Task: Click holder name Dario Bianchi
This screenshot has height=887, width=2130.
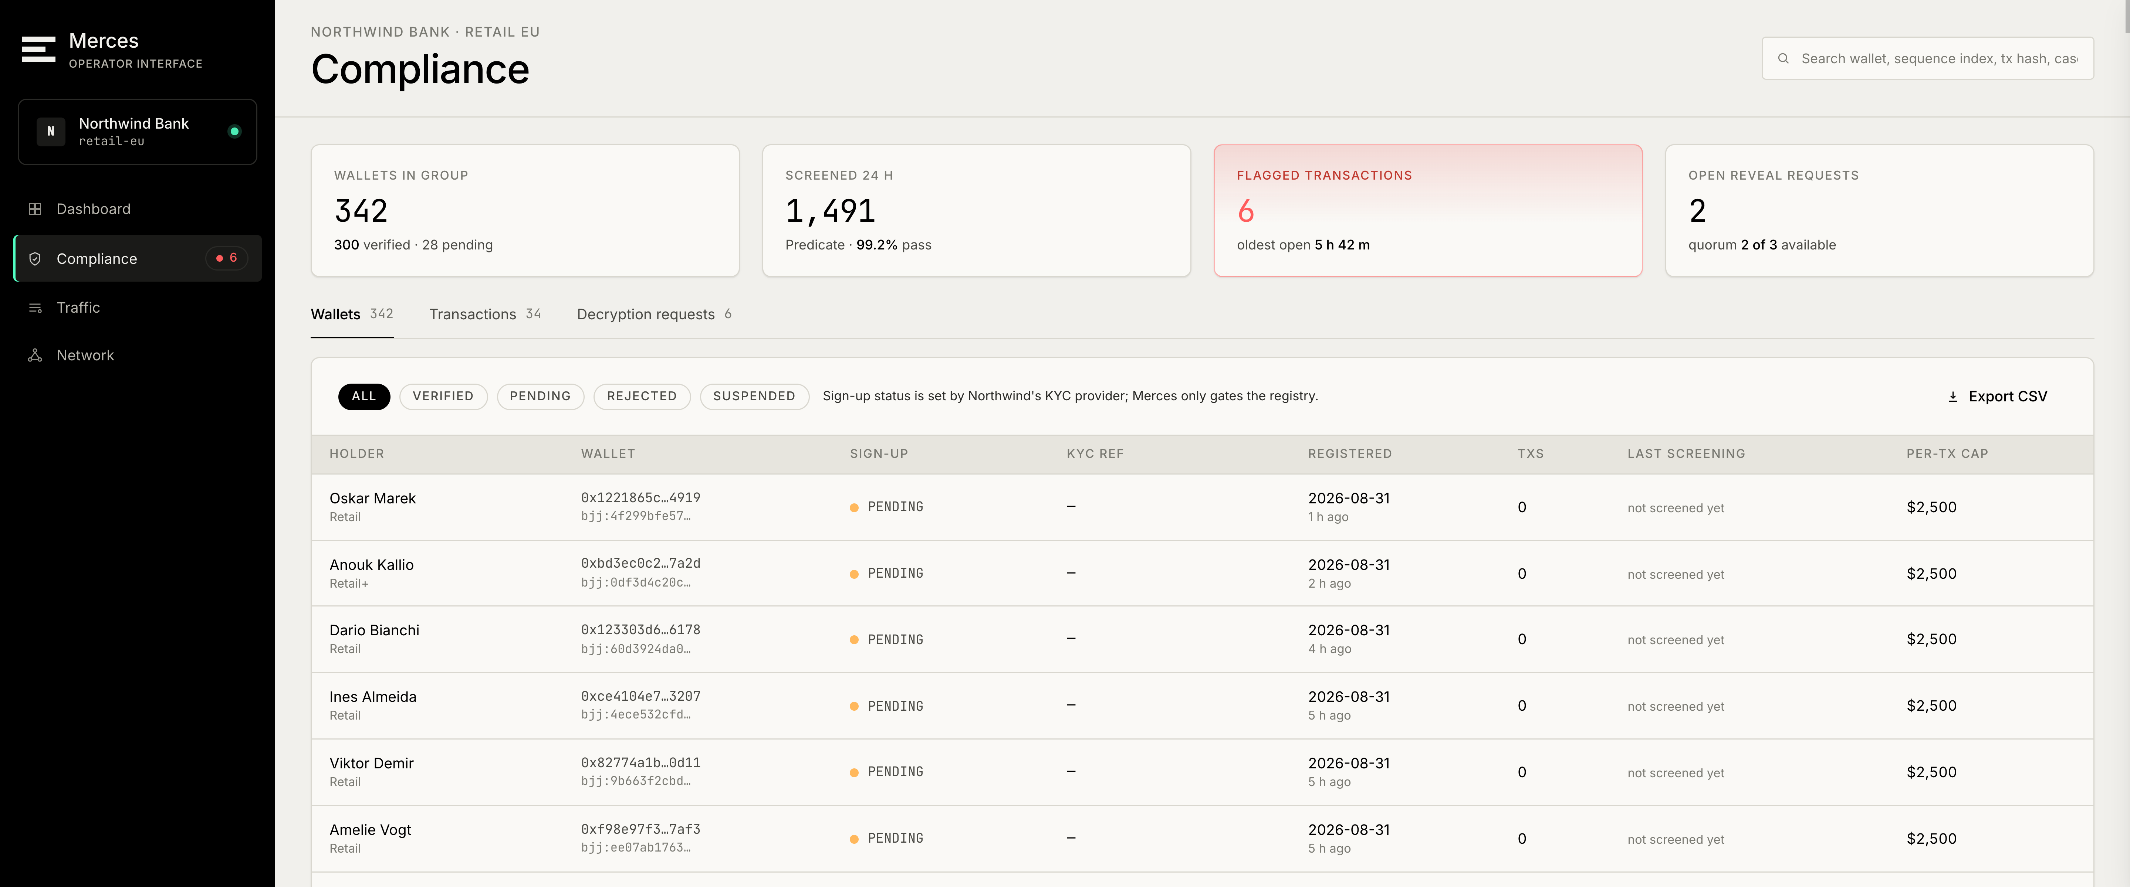Action: point(375,631)
